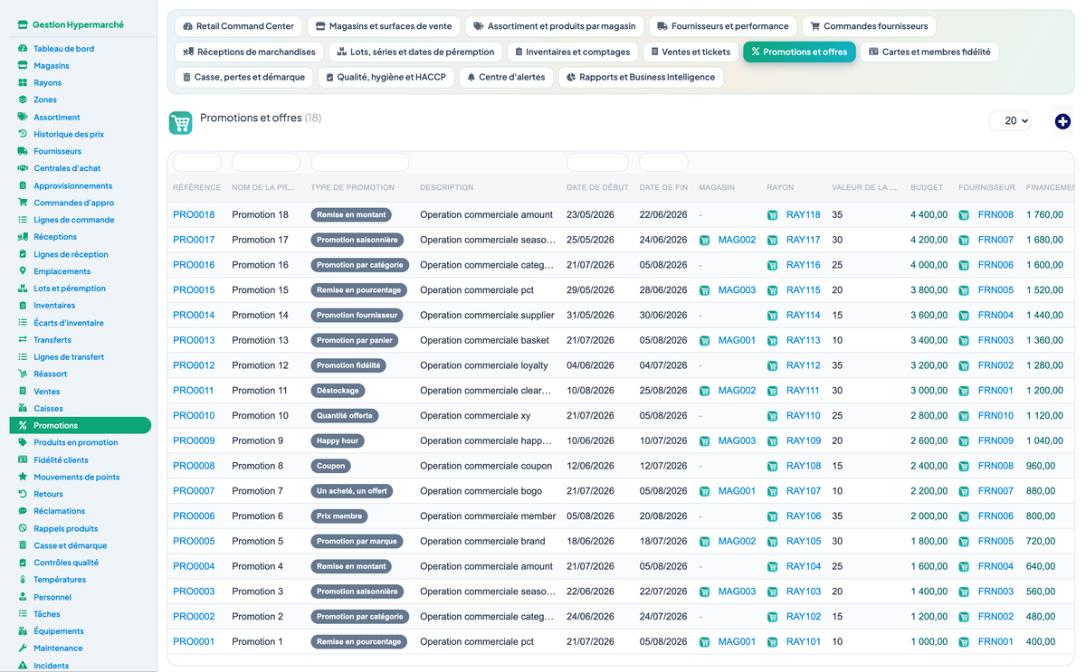Screen dimensions: 1086x672
Task: Click the Maintenance wrench icon
Action: [23, 648]
